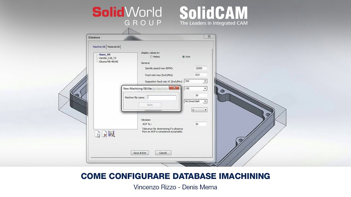The image size is (351, 197).
Task: Click the 'Spindle speed max (RPM):' label
Action: tap(159, 68)
